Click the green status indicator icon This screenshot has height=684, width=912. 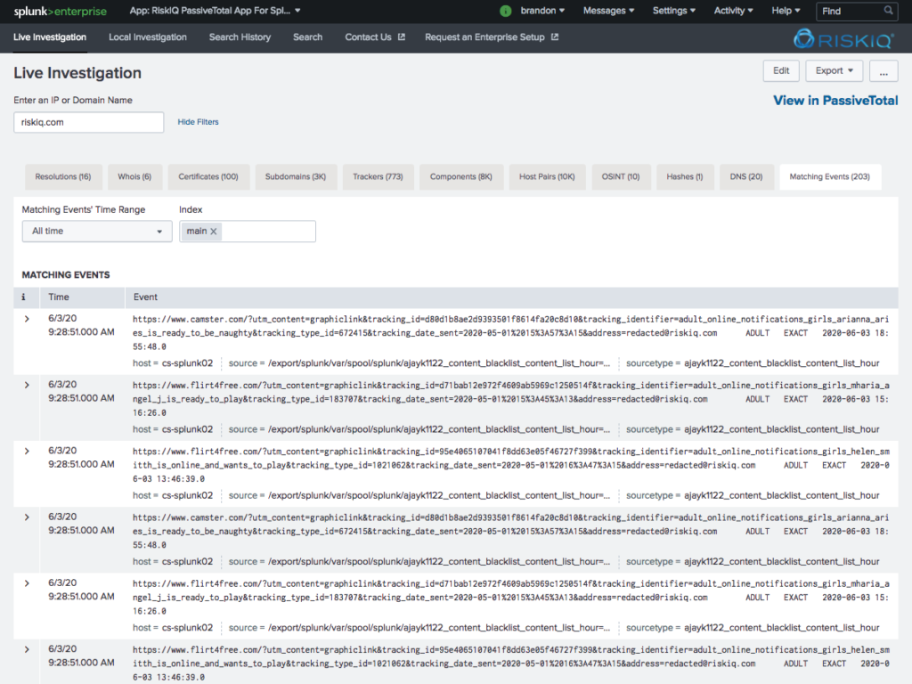pyautogui.click(x=506, y=11)
